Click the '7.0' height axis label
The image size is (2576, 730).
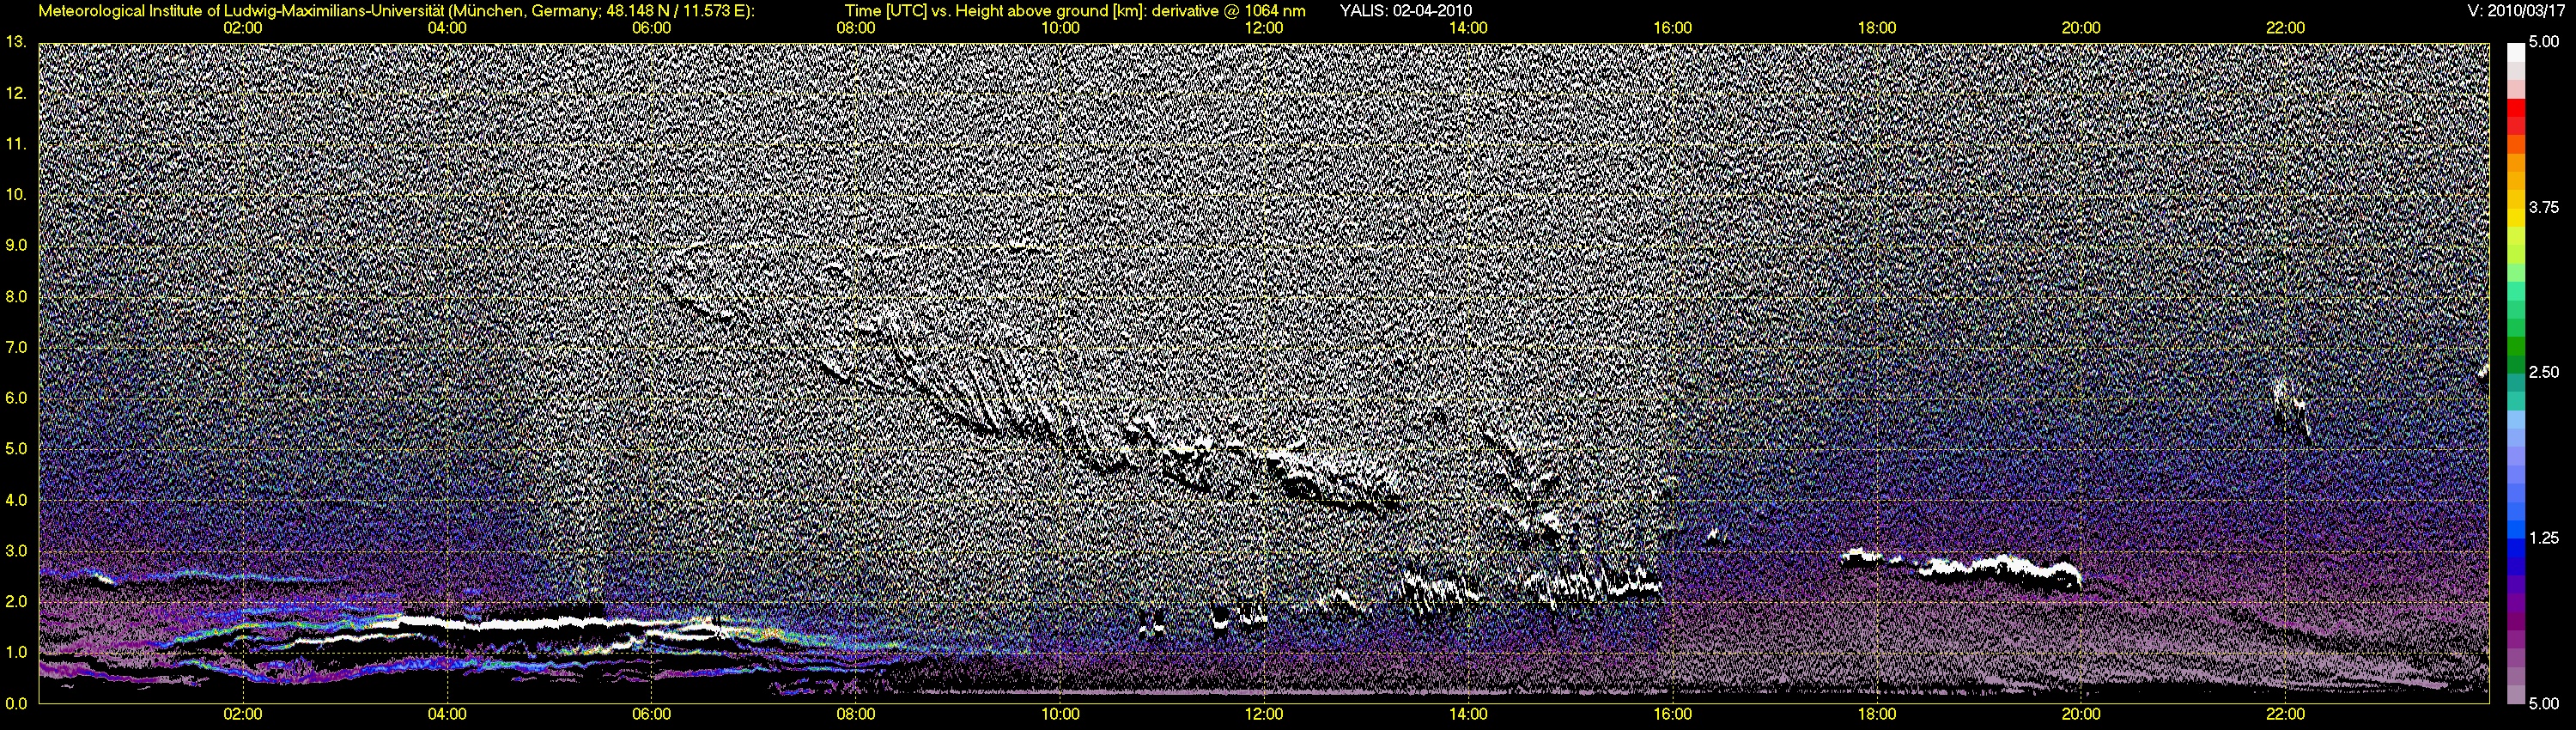pyautogui.click(x=16, y=348)
